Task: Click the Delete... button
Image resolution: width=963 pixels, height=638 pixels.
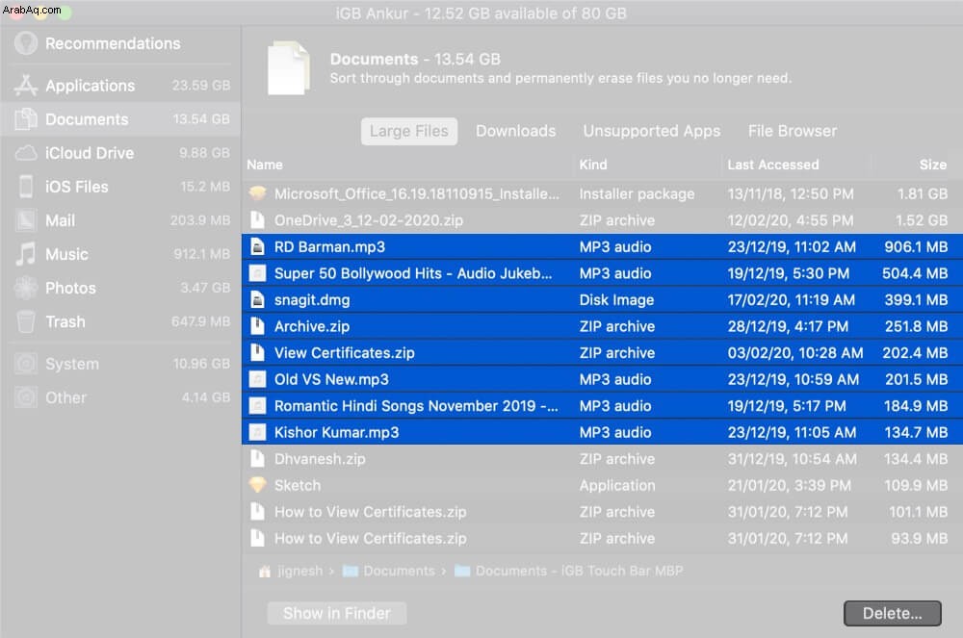Action: 893,614
